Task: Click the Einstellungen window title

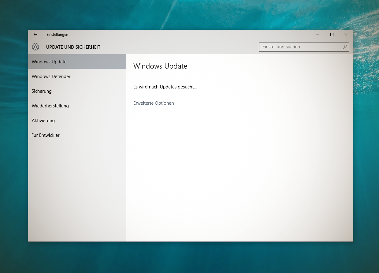Action: [x=57, y=35]
